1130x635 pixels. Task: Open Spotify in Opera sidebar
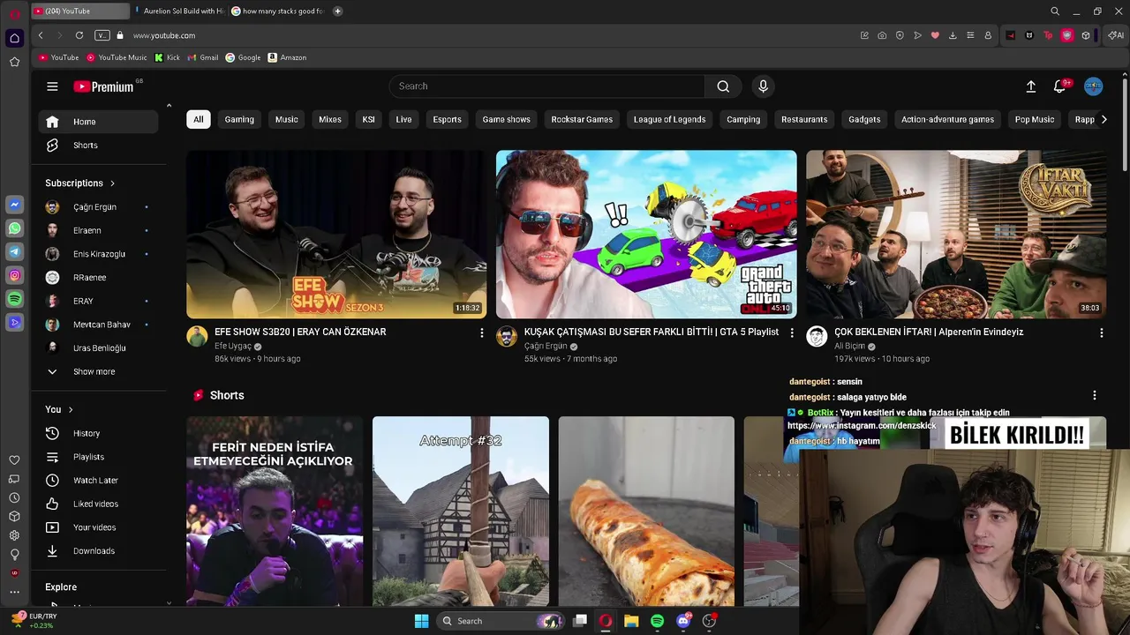point(14,300)
